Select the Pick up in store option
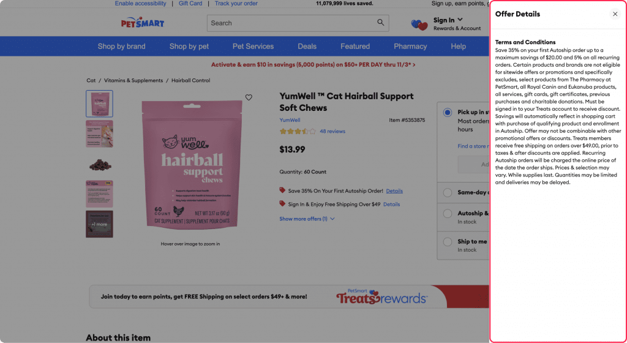627x343 pixels. (448, 112)
